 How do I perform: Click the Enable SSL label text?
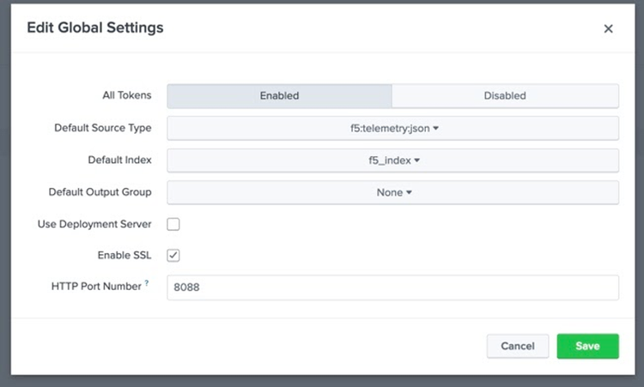125,255
